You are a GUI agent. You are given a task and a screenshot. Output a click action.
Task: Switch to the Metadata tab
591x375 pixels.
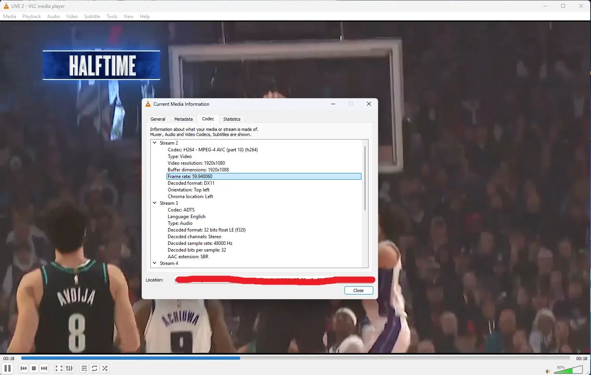[183, 119]
